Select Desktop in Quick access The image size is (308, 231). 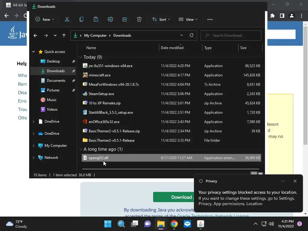[53, 61]
